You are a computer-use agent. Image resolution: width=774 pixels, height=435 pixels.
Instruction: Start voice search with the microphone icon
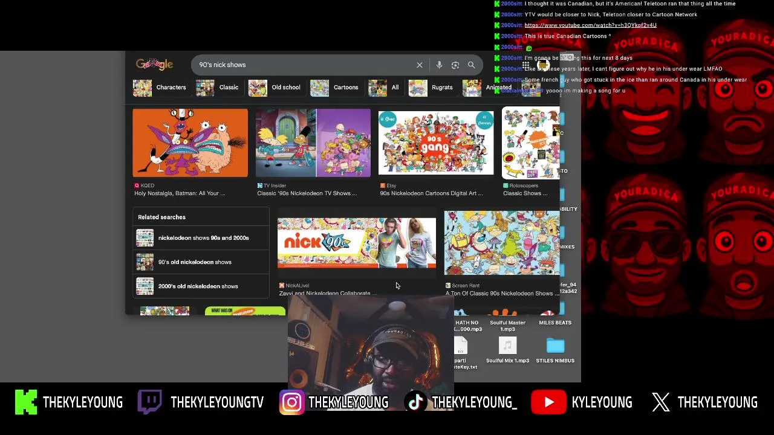(x=439, y=65)
